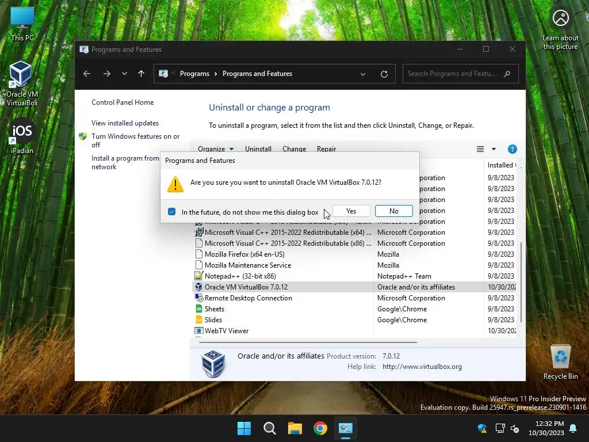Open clock showing 12:32 PM
The image size is (589, 442).
546,428
